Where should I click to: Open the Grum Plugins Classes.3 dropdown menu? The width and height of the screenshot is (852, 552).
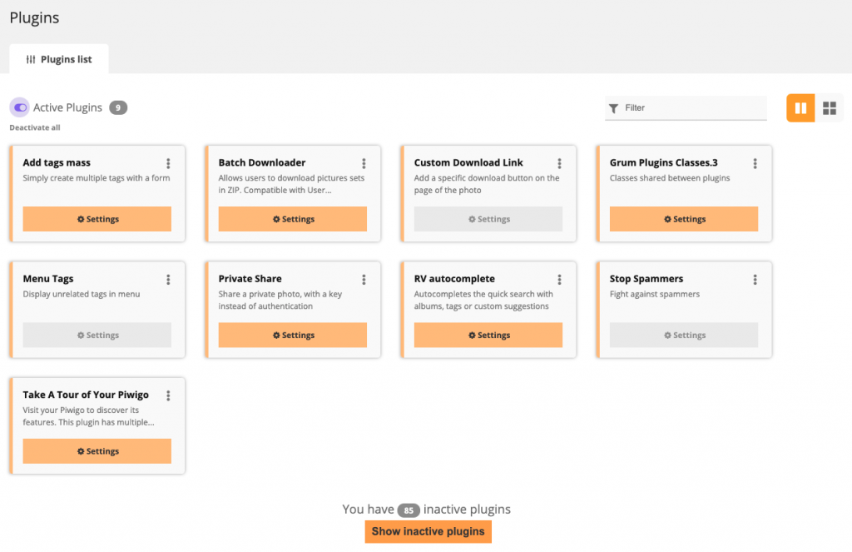pyautogui.click(x=755, y=163)
